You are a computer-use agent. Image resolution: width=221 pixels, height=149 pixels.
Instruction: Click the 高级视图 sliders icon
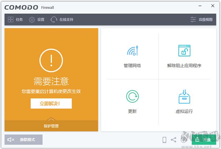click(193, 19)
